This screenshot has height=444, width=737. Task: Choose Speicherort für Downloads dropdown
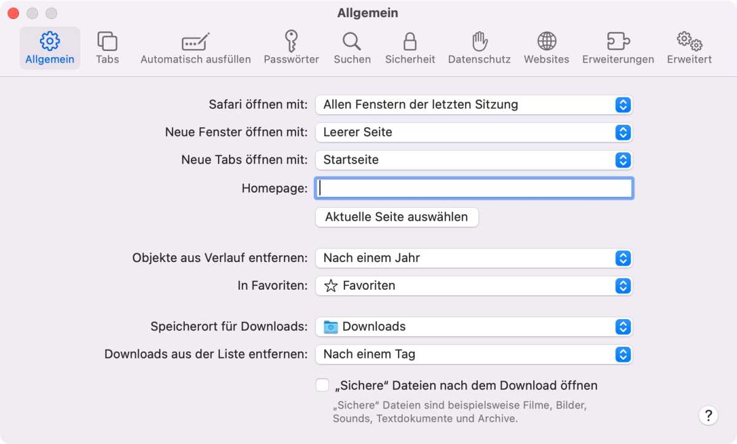pyautogui.click(x=474, y=327)
